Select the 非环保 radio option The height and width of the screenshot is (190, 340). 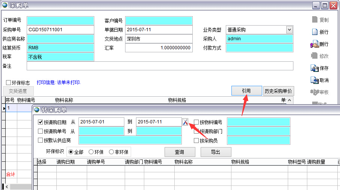[x=111, y=152]
